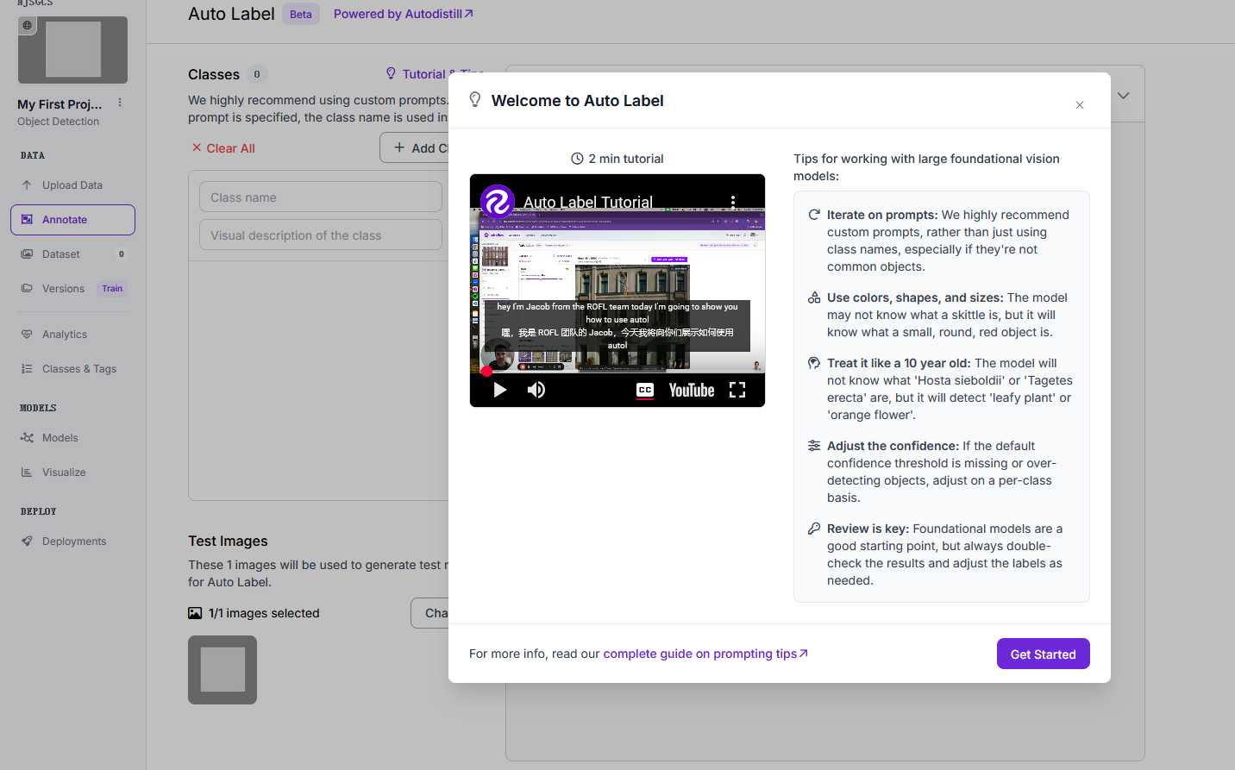The width and height of the screenshot is (1235, 770).
Task: Mute the tutorial video volume
Action: pyautogui.click(x=536, y=390)
